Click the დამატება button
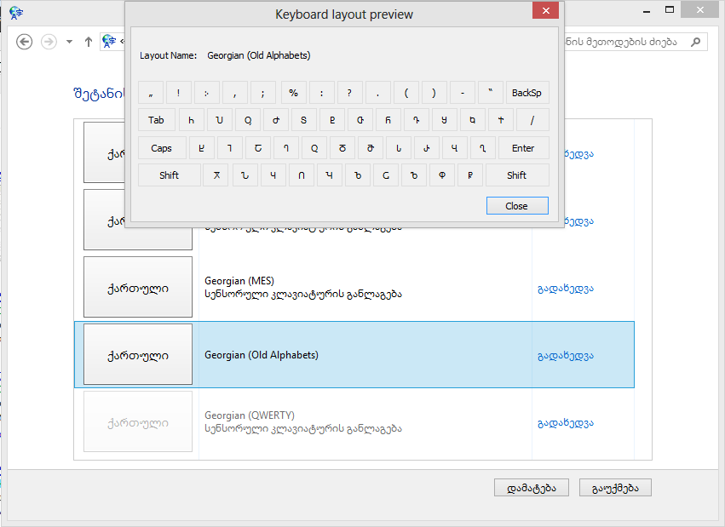Screen dimensions: 725x527 point(531,488)
